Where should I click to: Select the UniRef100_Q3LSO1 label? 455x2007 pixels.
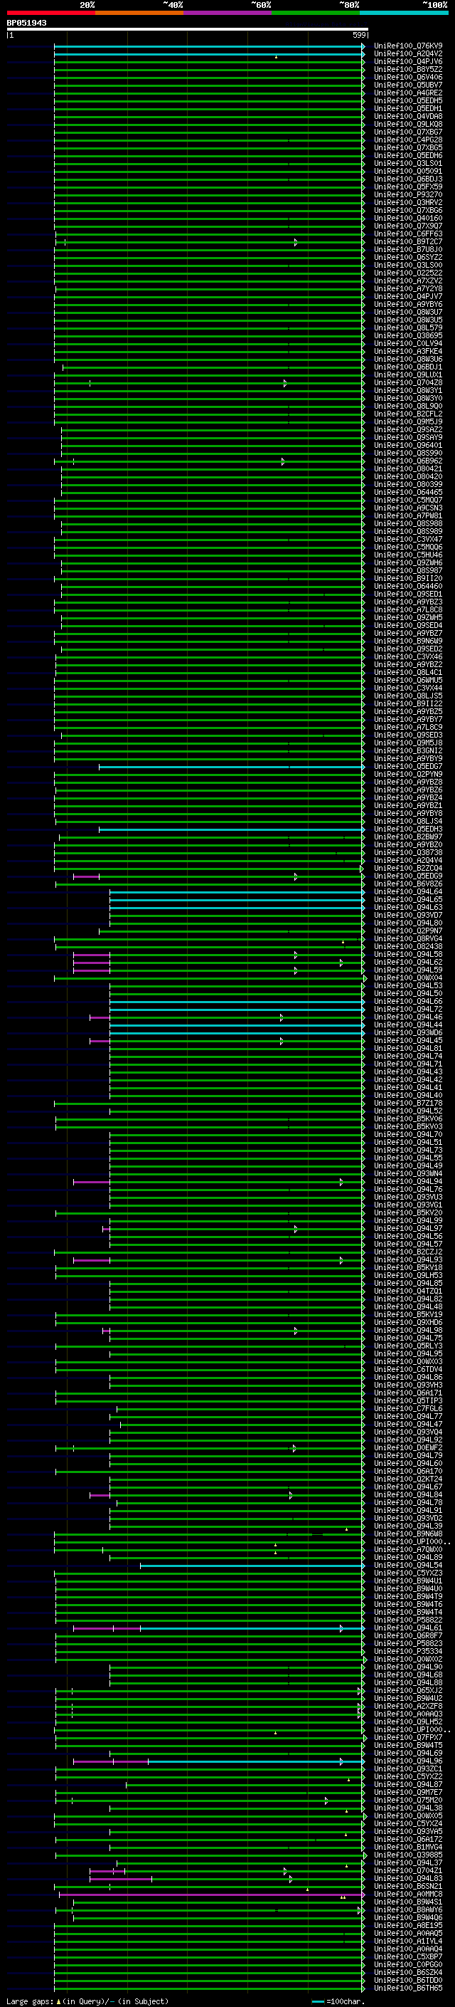click(x=407, y=164)
